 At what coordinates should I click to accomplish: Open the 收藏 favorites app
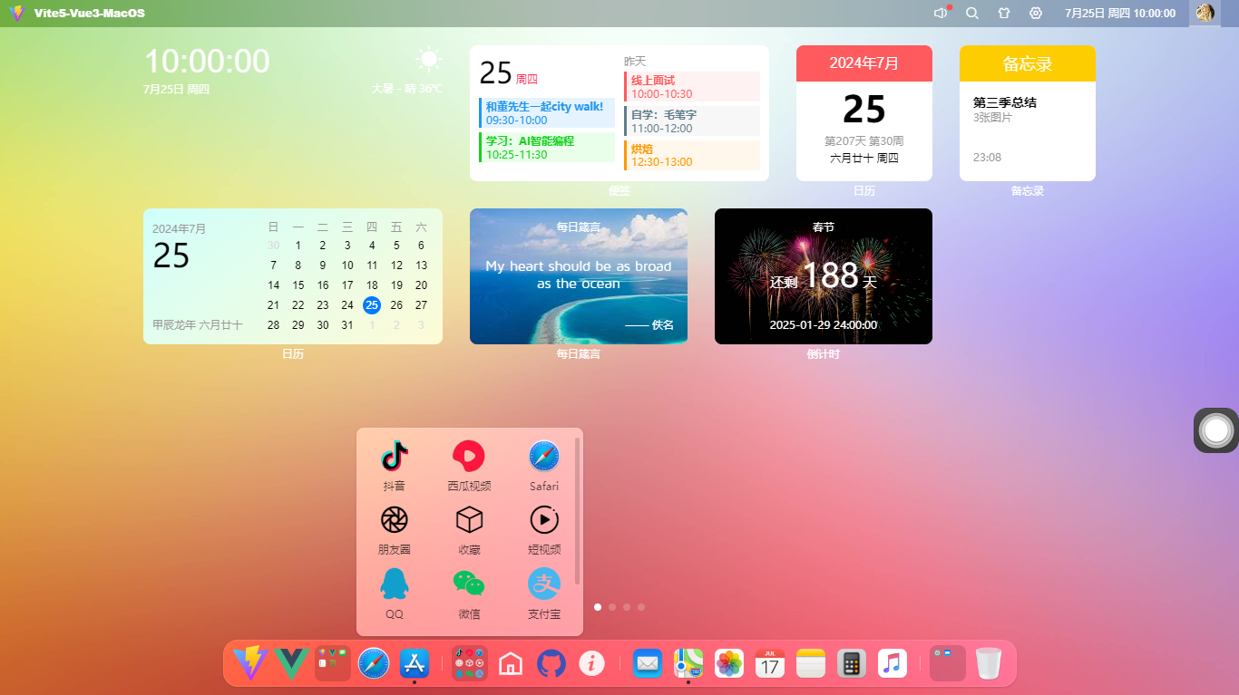click(469, 519)
